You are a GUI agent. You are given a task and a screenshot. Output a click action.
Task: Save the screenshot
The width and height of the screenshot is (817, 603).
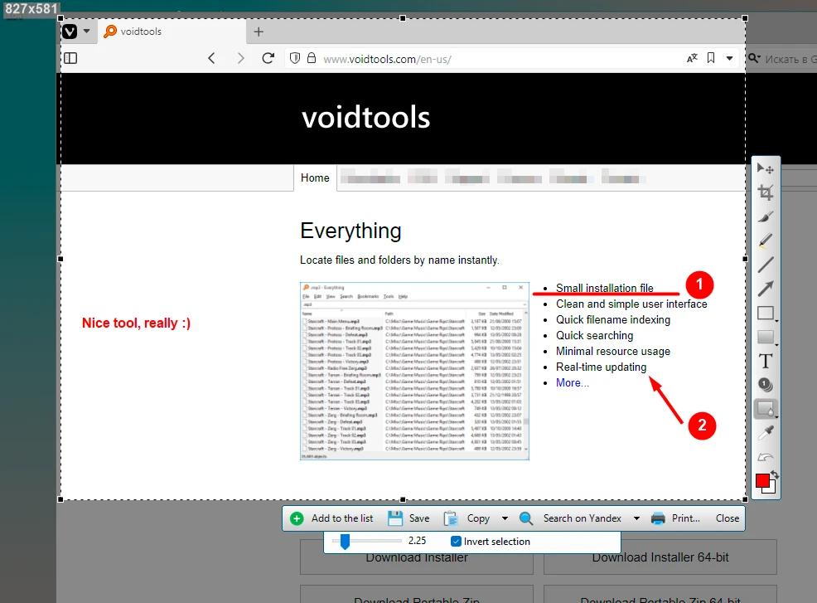pos(409,518)
